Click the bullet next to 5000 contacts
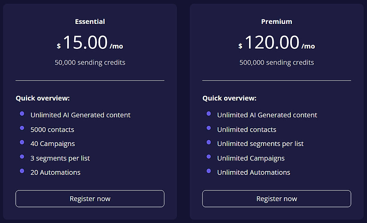This screenshot has height=223, width=367. 22,128
